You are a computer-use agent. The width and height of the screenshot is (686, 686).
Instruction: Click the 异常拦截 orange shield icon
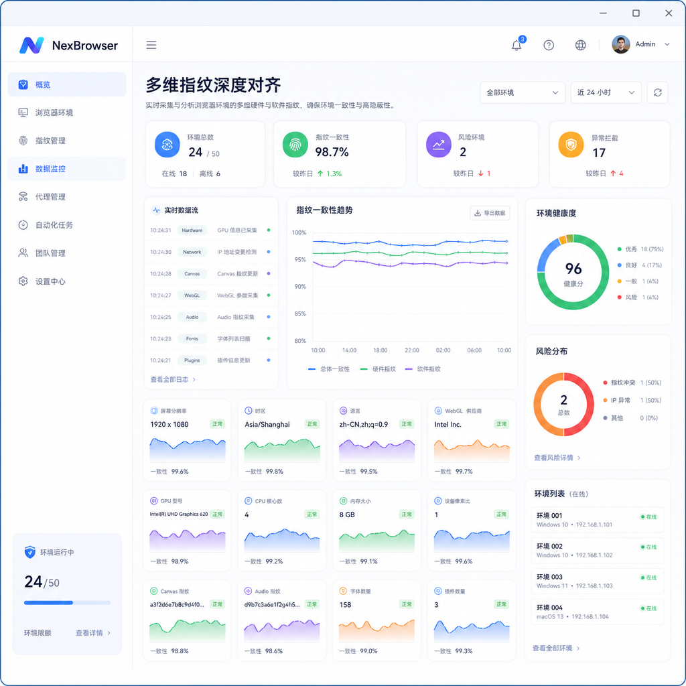coord(571,145)
